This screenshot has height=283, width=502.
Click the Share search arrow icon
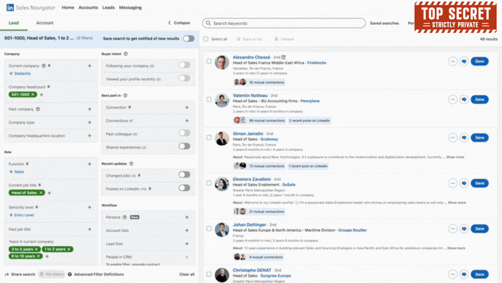[7, 274]
